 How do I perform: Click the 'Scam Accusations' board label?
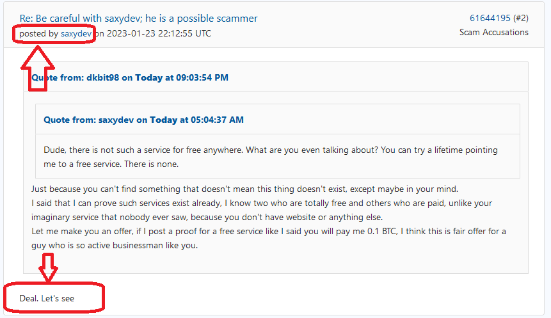(x=493, y=33)
